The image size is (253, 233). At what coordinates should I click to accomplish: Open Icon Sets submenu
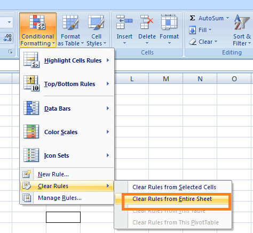67,156
